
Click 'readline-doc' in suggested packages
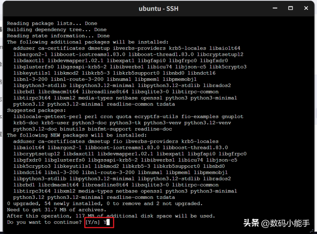tap(153, 129)
